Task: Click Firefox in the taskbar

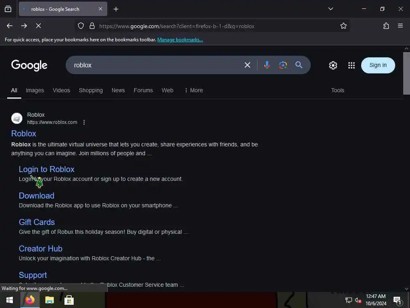Action: 30,300
